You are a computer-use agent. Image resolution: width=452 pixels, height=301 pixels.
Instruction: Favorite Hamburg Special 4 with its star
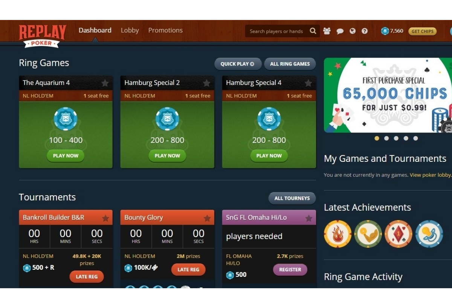coord(308,83)
